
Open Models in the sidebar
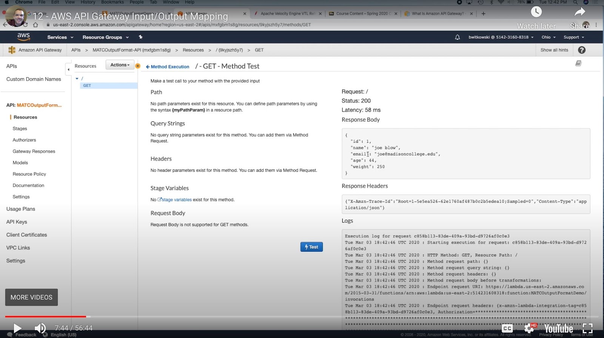tap(20, 162)
